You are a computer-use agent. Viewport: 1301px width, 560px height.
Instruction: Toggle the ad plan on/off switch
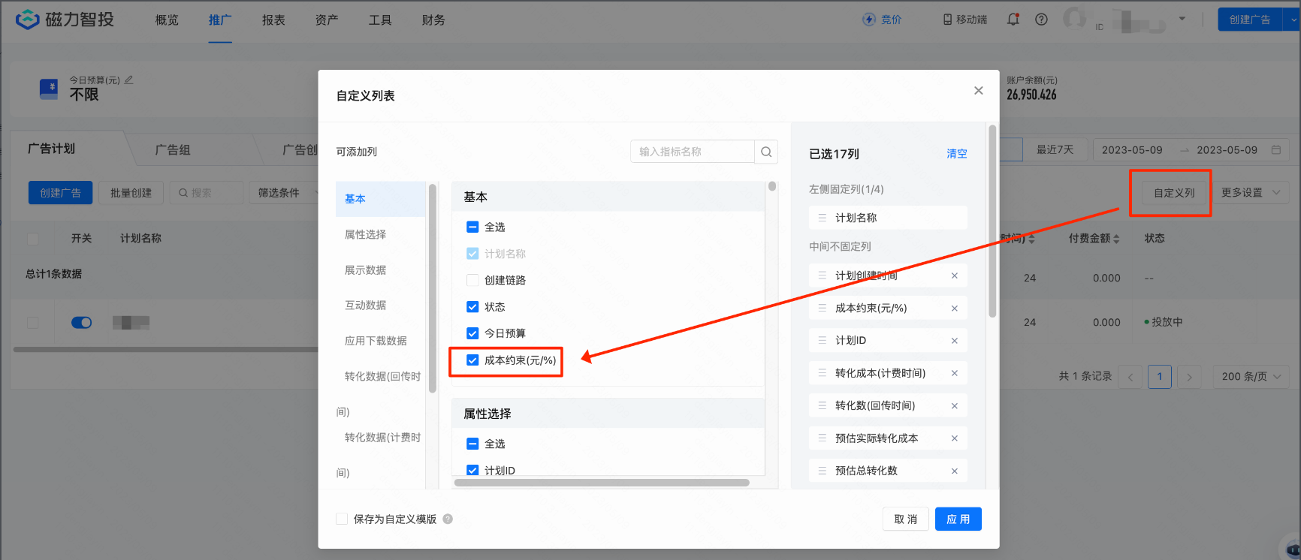81,323
